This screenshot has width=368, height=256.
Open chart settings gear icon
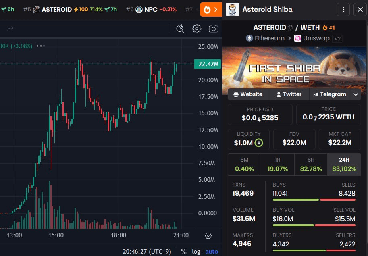point(197,29)
